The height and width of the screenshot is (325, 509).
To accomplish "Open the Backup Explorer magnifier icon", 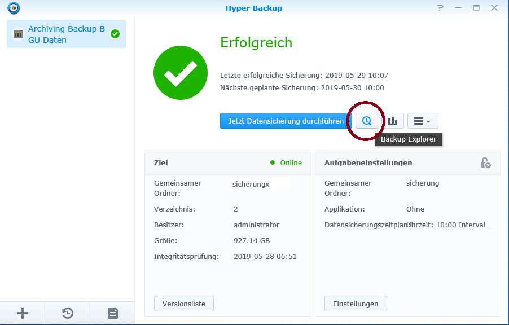I will 367,121.
